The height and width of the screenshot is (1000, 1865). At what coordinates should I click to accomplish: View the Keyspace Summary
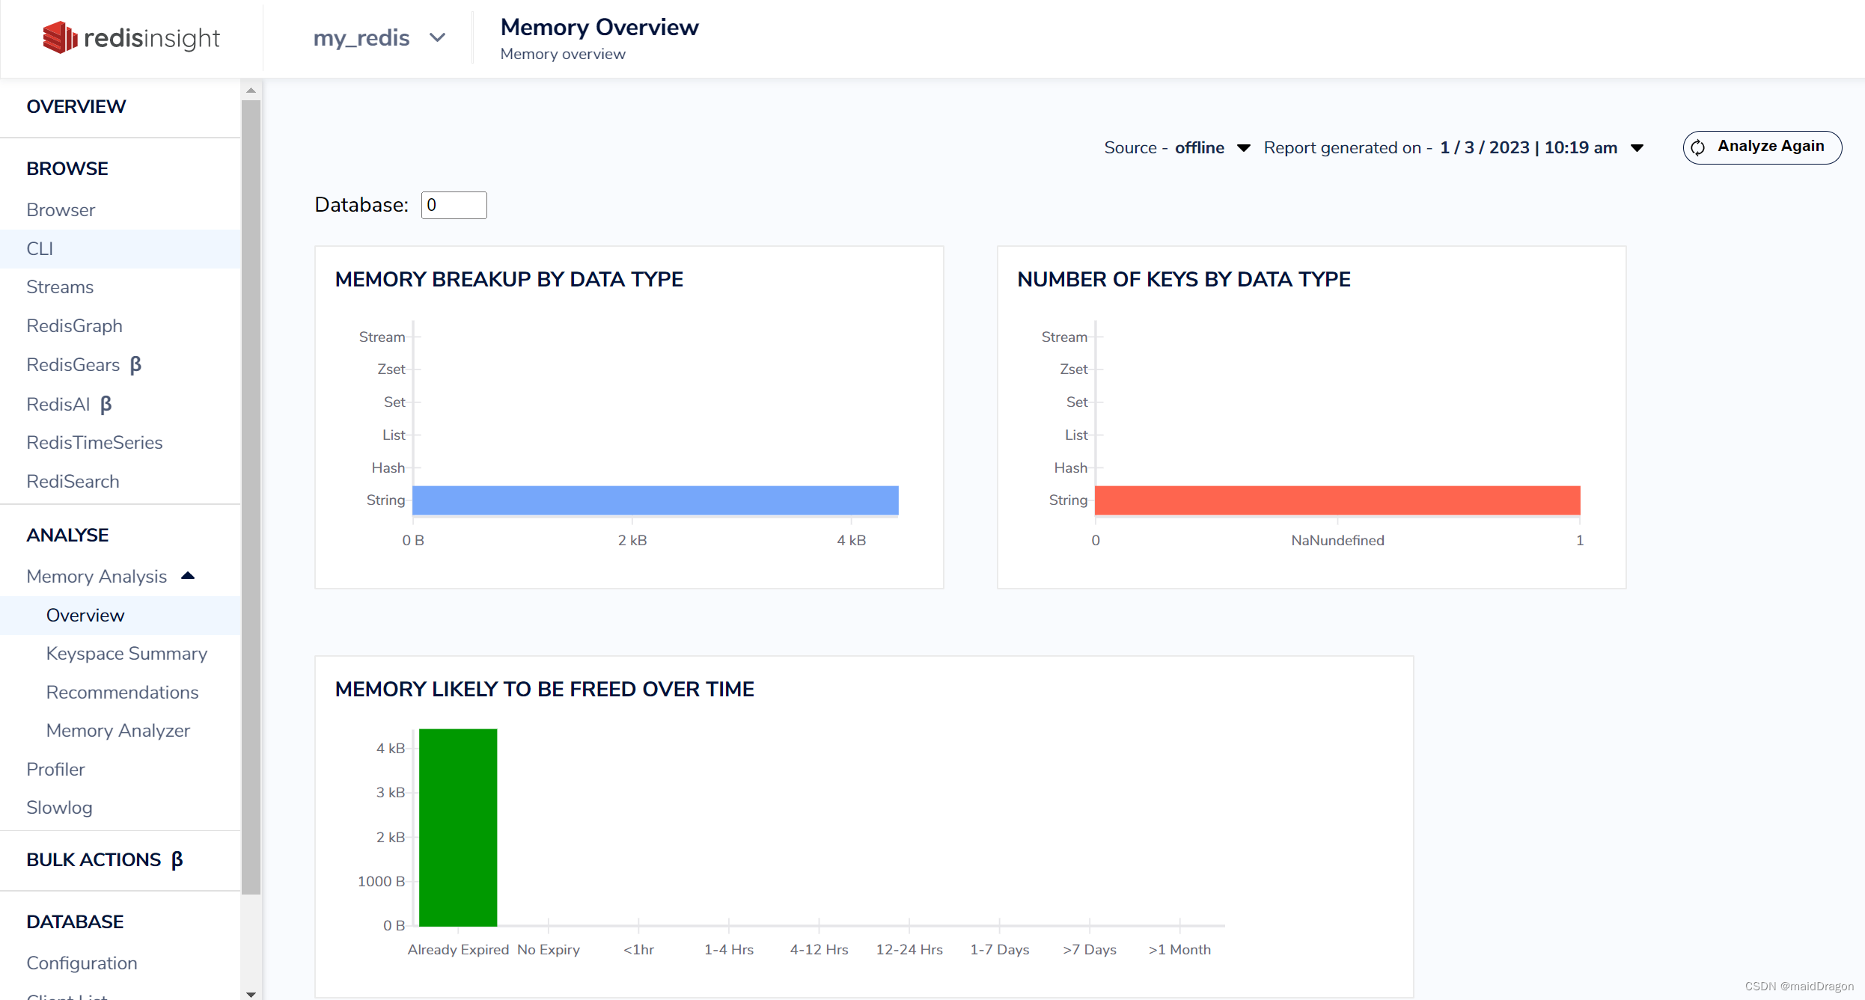point(126,654)
